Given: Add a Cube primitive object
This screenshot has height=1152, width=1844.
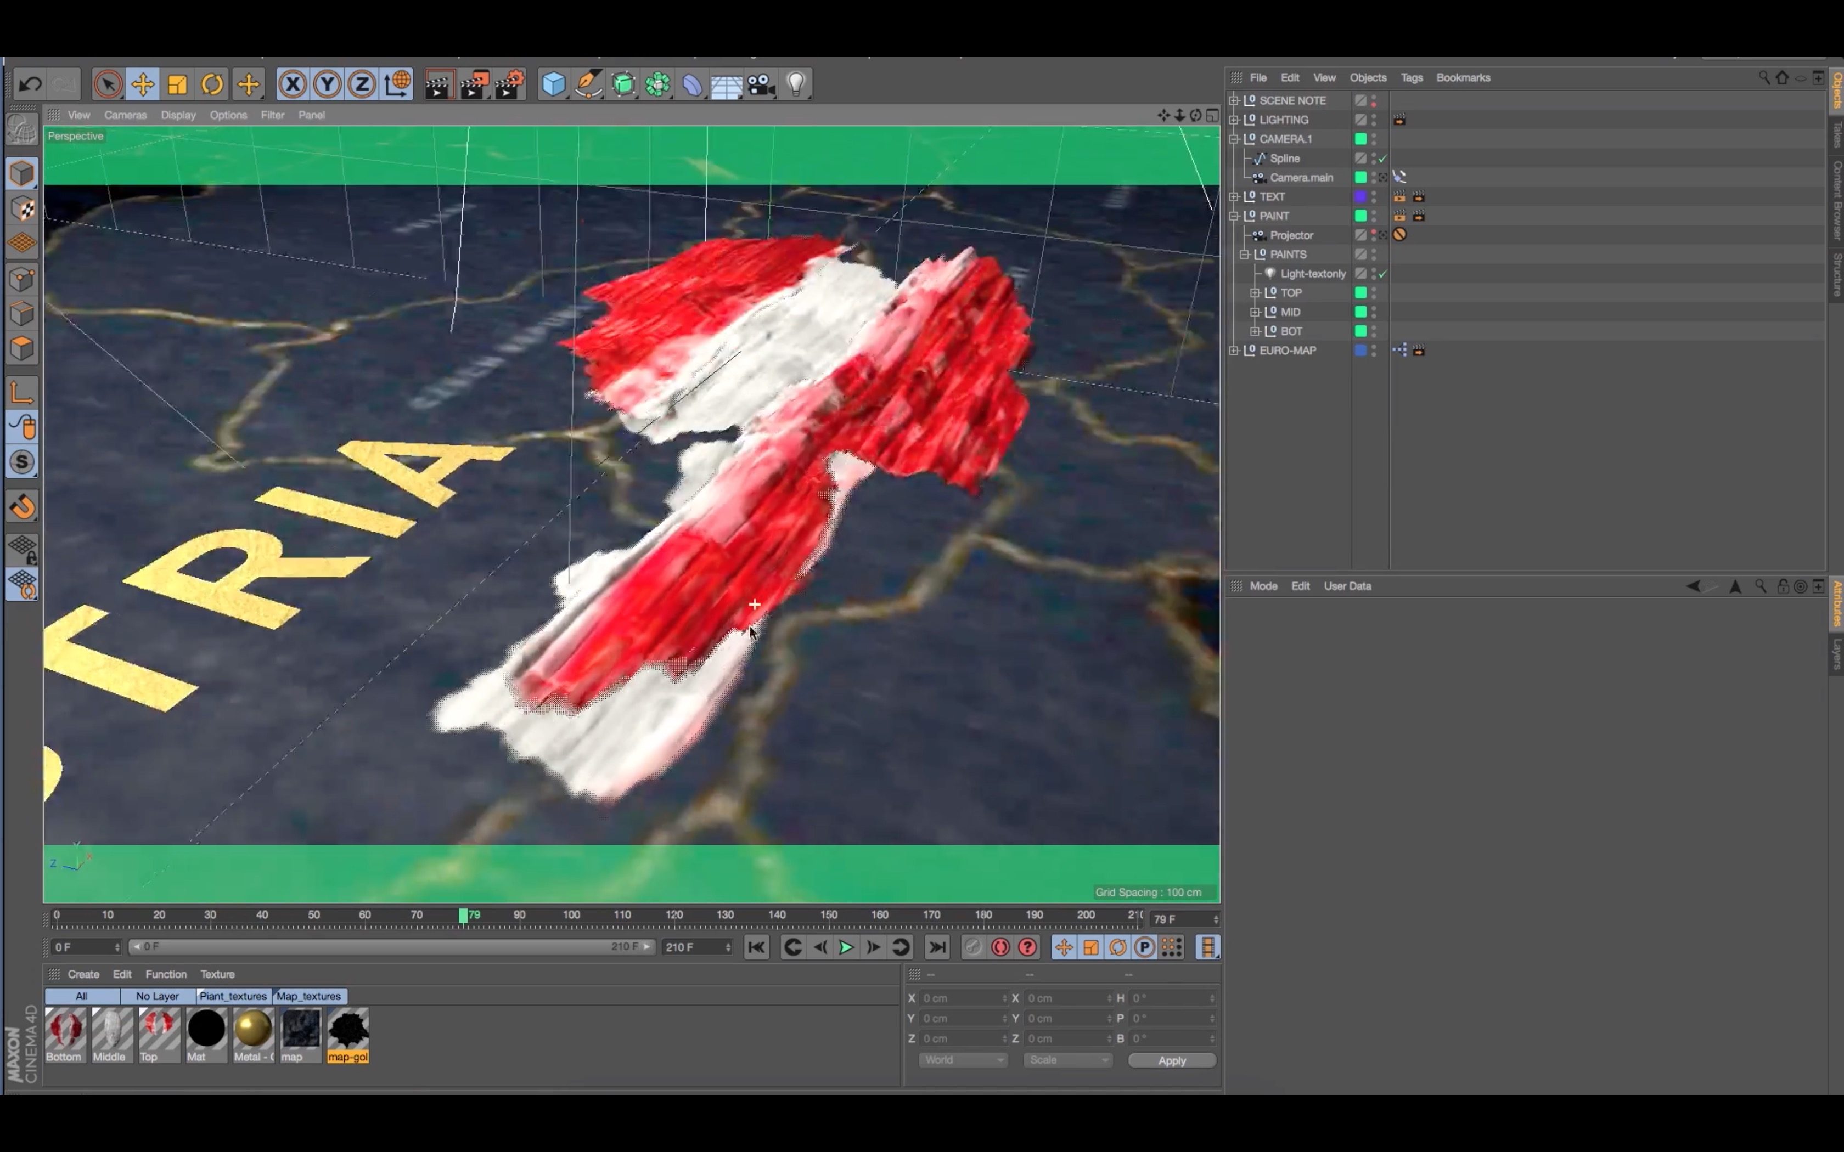Looking at the screenshot, I should click(x=554, y=84).
